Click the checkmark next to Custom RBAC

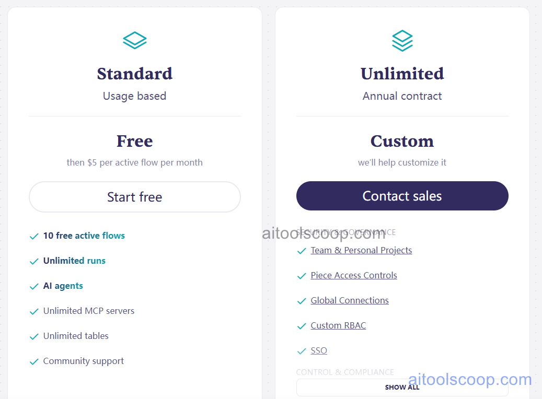(x=302, y=326)
